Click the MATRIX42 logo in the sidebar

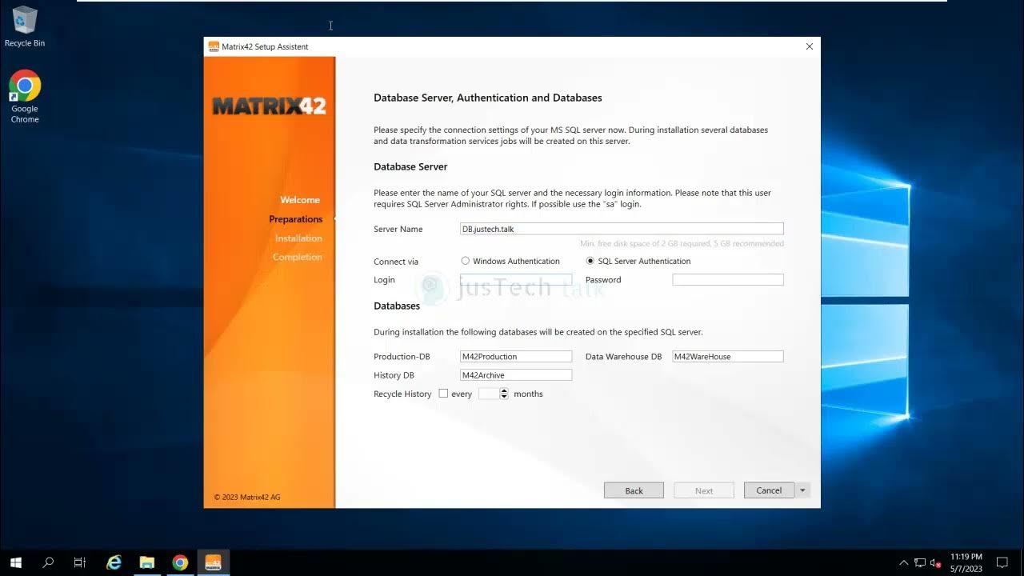(x=270, y=106)
